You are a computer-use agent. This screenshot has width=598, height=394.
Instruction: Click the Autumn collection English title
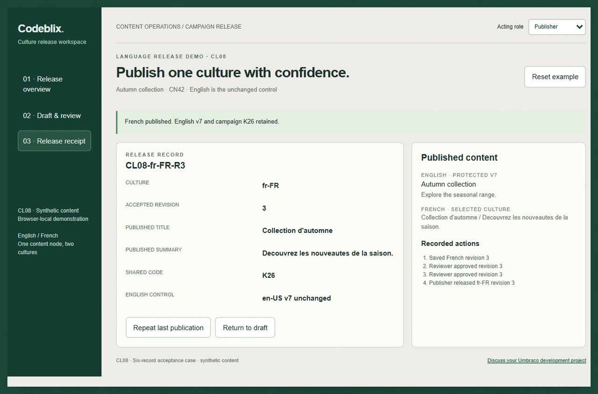click(x=448, y=184)
